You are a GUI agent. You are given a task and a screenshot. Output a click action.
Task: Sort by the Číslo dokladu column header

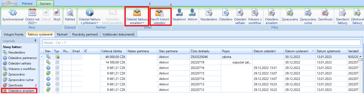[x=205, y=51]
